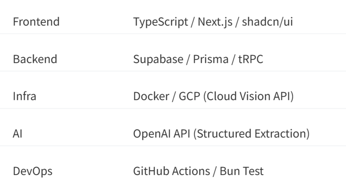346x181 pixels.
Task: Select the Bun Test text
Action: [242, 171]
